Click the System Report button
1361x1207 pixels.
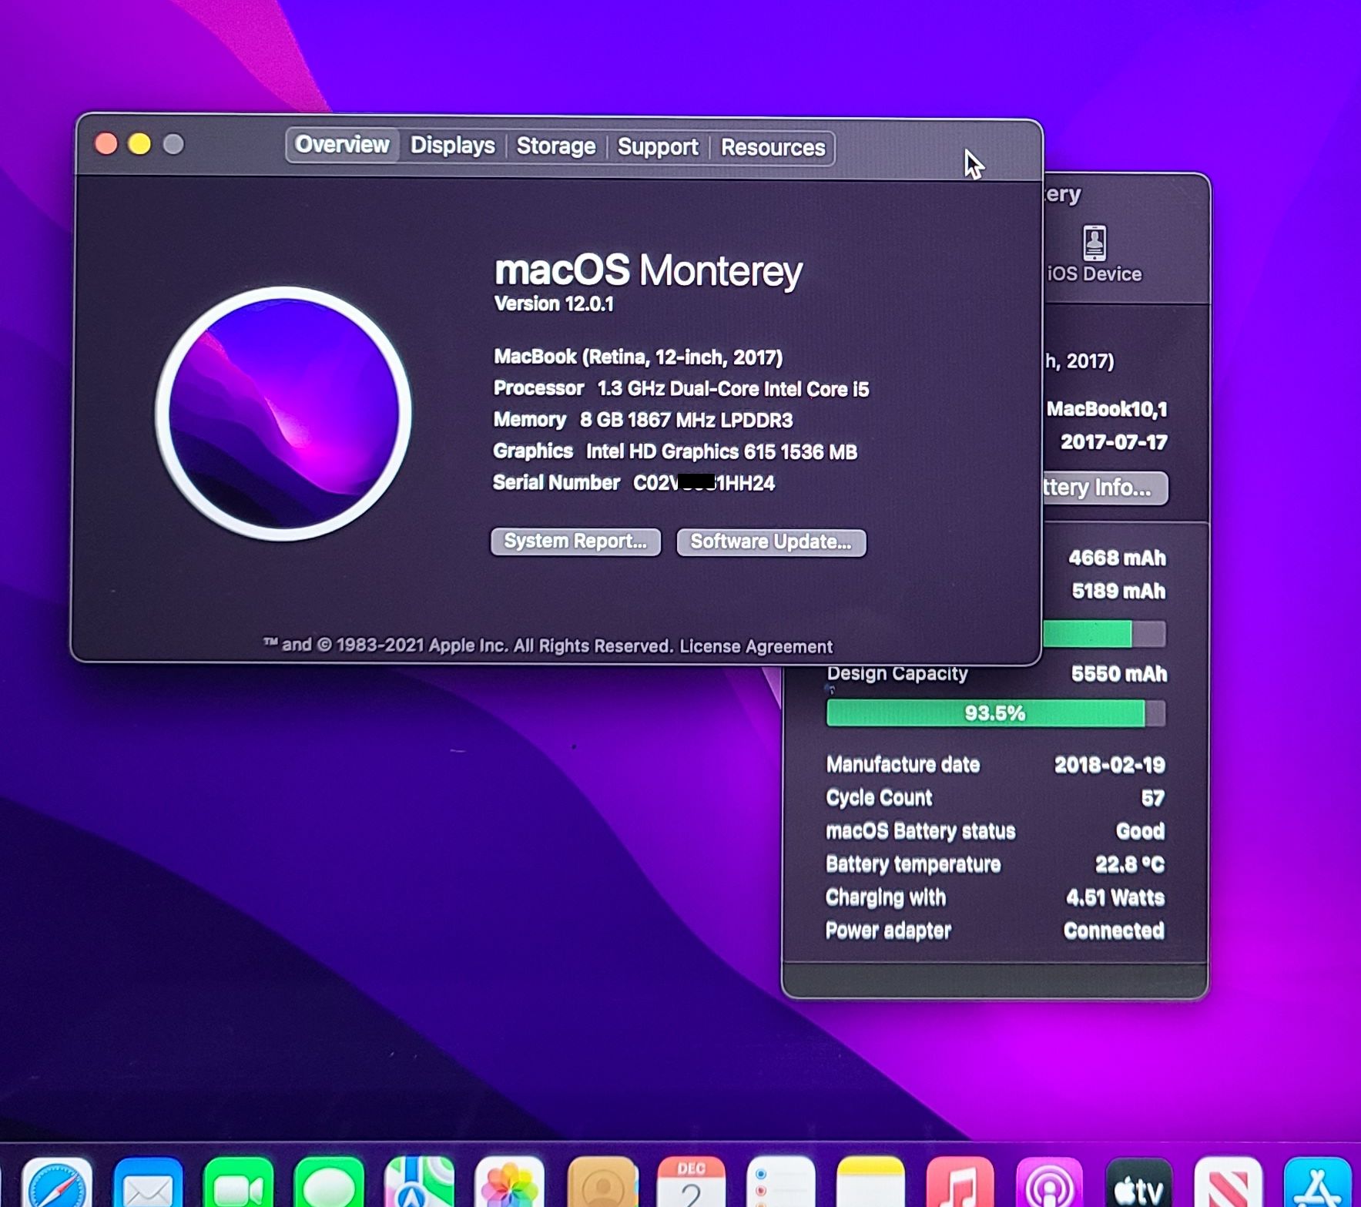pos(575,541)
